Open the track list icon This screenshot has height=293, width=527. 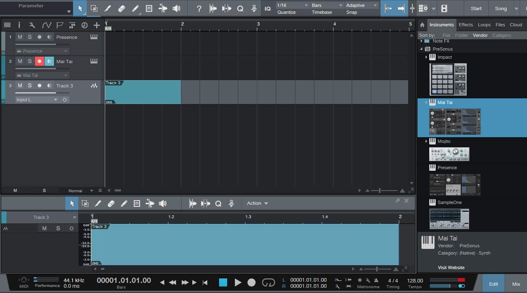[7, 25]
